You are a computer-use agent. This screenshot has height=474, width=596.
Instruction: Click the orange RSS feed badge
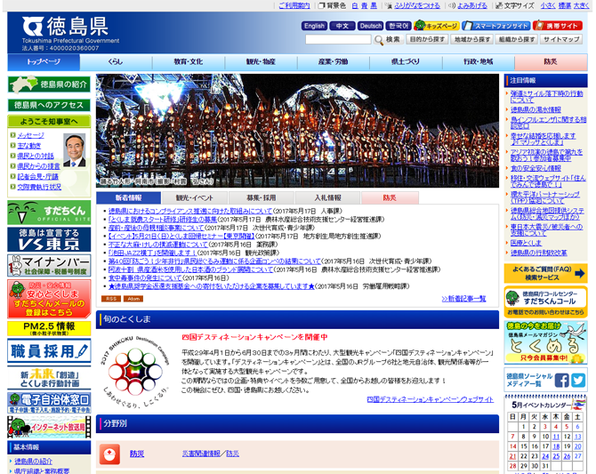tap(111, 299)
